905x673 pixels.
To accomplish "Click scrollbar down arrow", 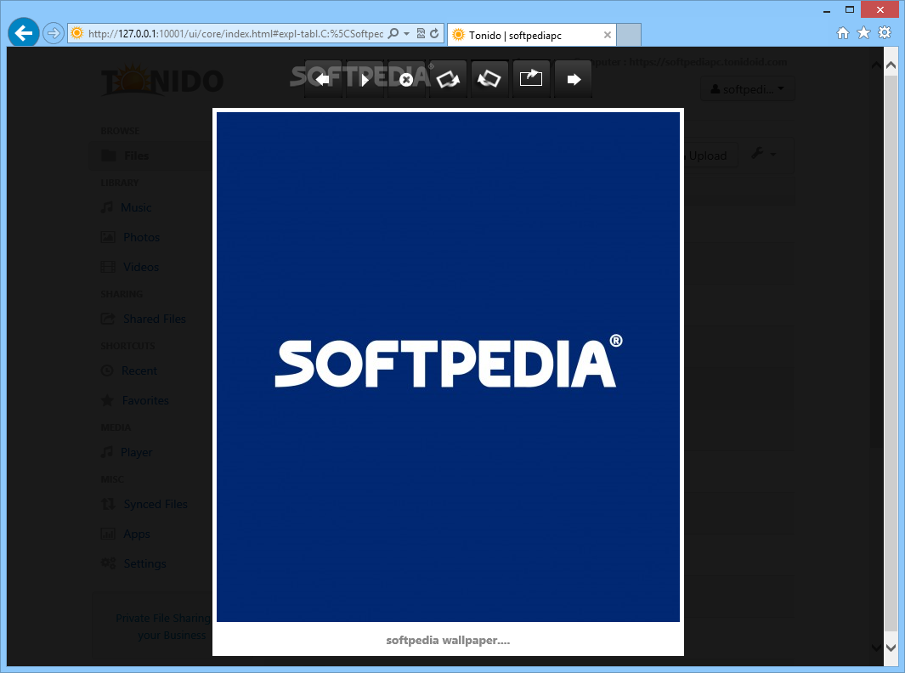I will (891, 648).
